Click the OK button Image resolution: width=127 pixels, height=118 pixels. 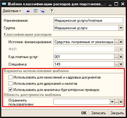(84, 113)
